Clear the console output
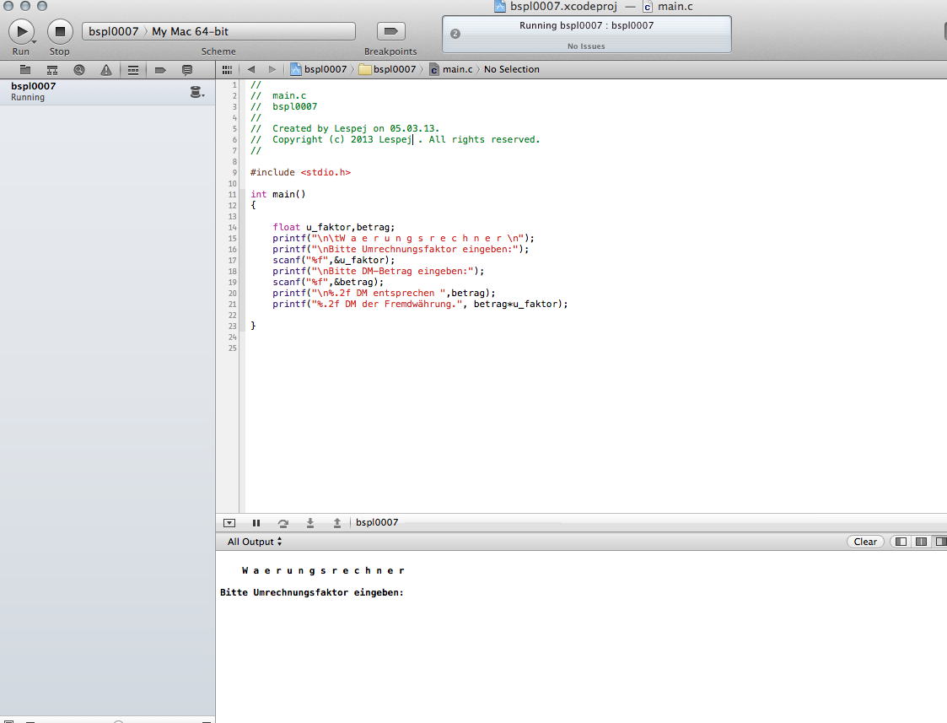The height and width of the screenshot is (723, 947). coord(865,542)
